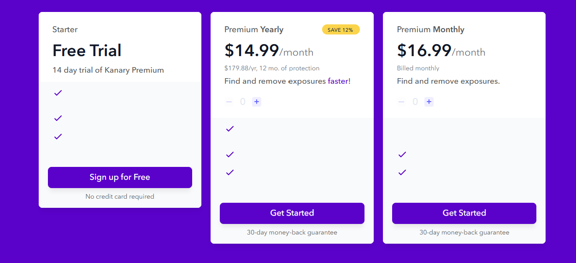
Task: Click lower checkmark in Premium Monthly card
Action: point(402,172)
